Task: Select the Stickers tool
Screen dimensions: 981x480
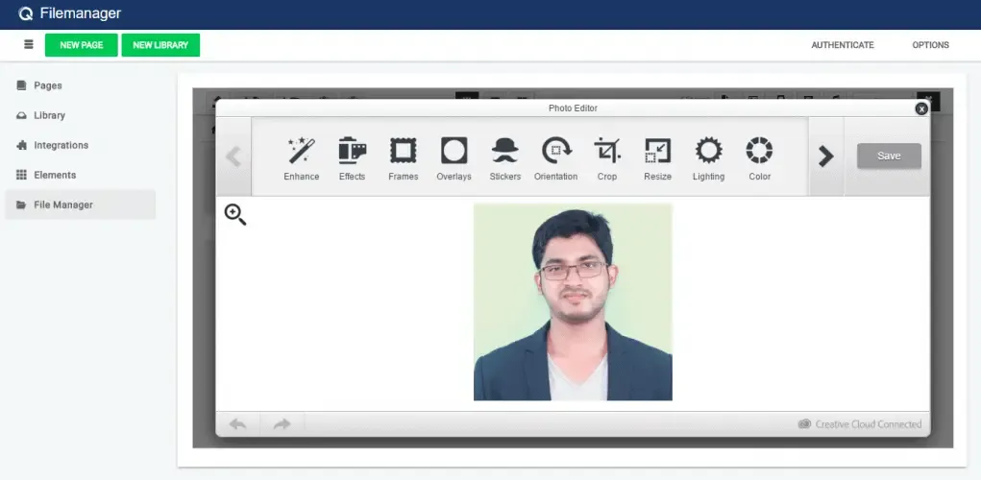Action: (x=504, y=158)
